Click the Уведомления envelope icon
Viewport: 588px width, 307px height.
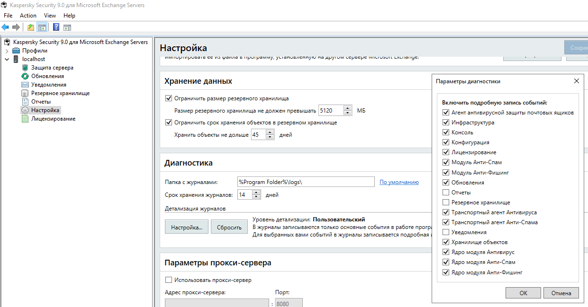(25, 85)
